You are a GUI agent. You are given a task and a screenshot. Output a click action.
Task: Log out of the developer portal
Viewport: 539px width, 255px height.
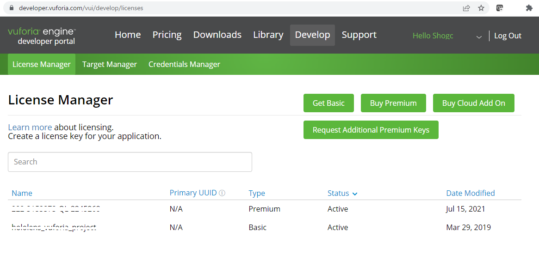508,36
